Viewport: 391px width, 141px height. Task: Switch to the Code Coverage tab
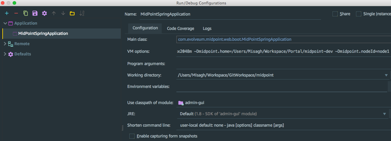coord(181,28)
